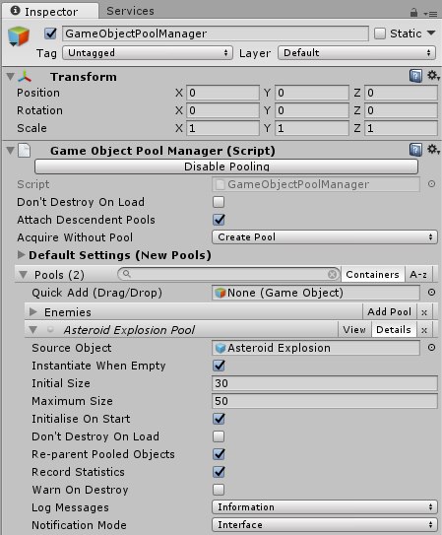Select the View tab of Asteroid pool
442x535 pixels.
354,330
